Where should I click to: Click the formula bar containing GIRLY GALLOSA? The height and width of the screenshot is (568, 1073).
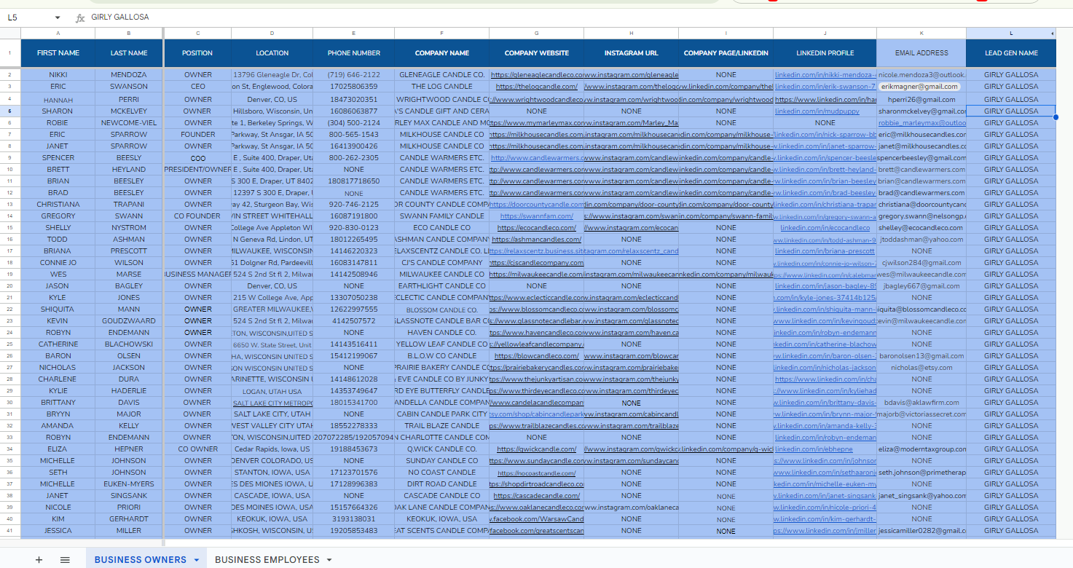tap(579, 17)
